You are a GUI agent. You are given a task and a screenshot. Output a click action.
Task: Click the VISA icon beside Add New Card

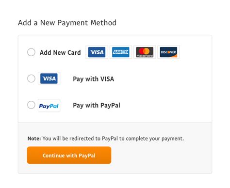97,52
